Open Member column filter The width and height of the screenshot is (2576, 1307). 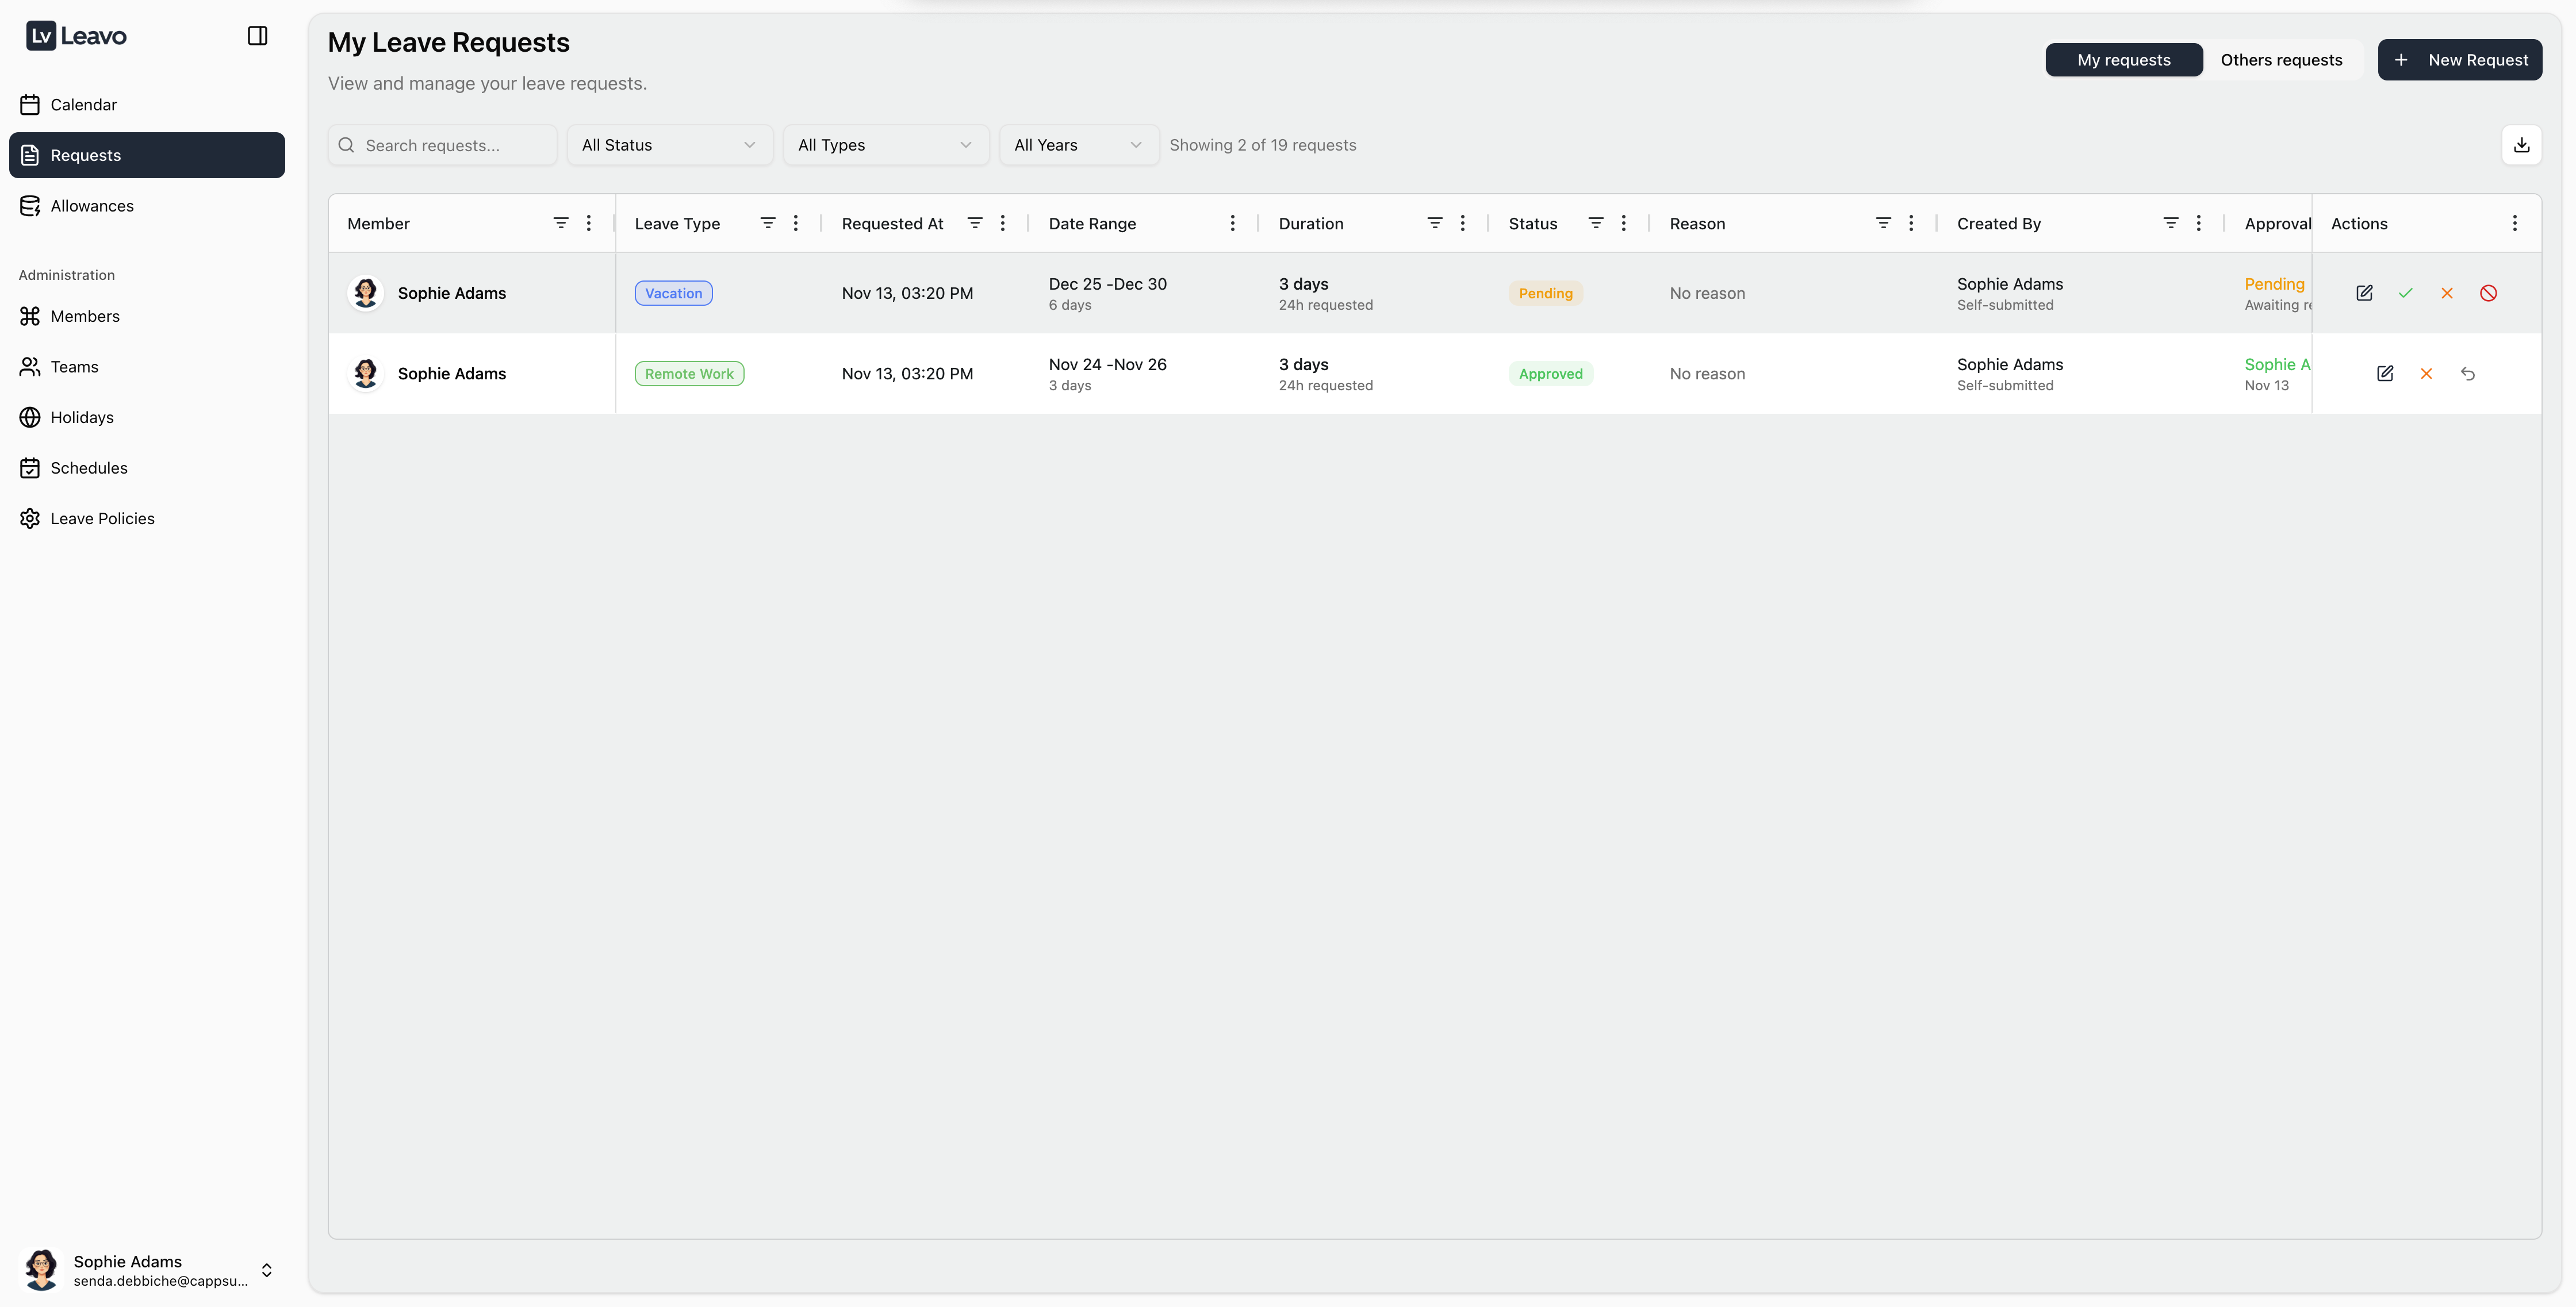pos(561,223)
